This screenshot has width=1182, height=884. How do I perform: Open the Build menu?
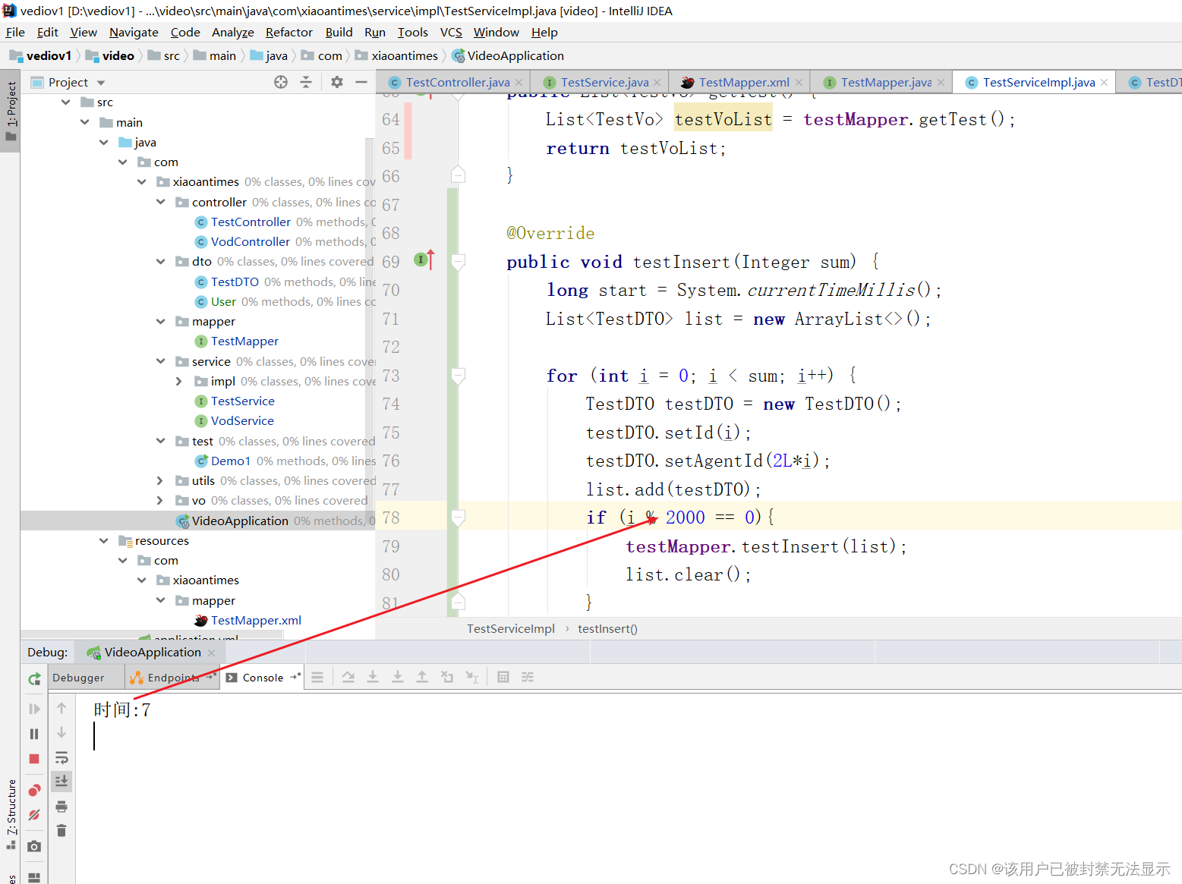(x=339, y=33)
